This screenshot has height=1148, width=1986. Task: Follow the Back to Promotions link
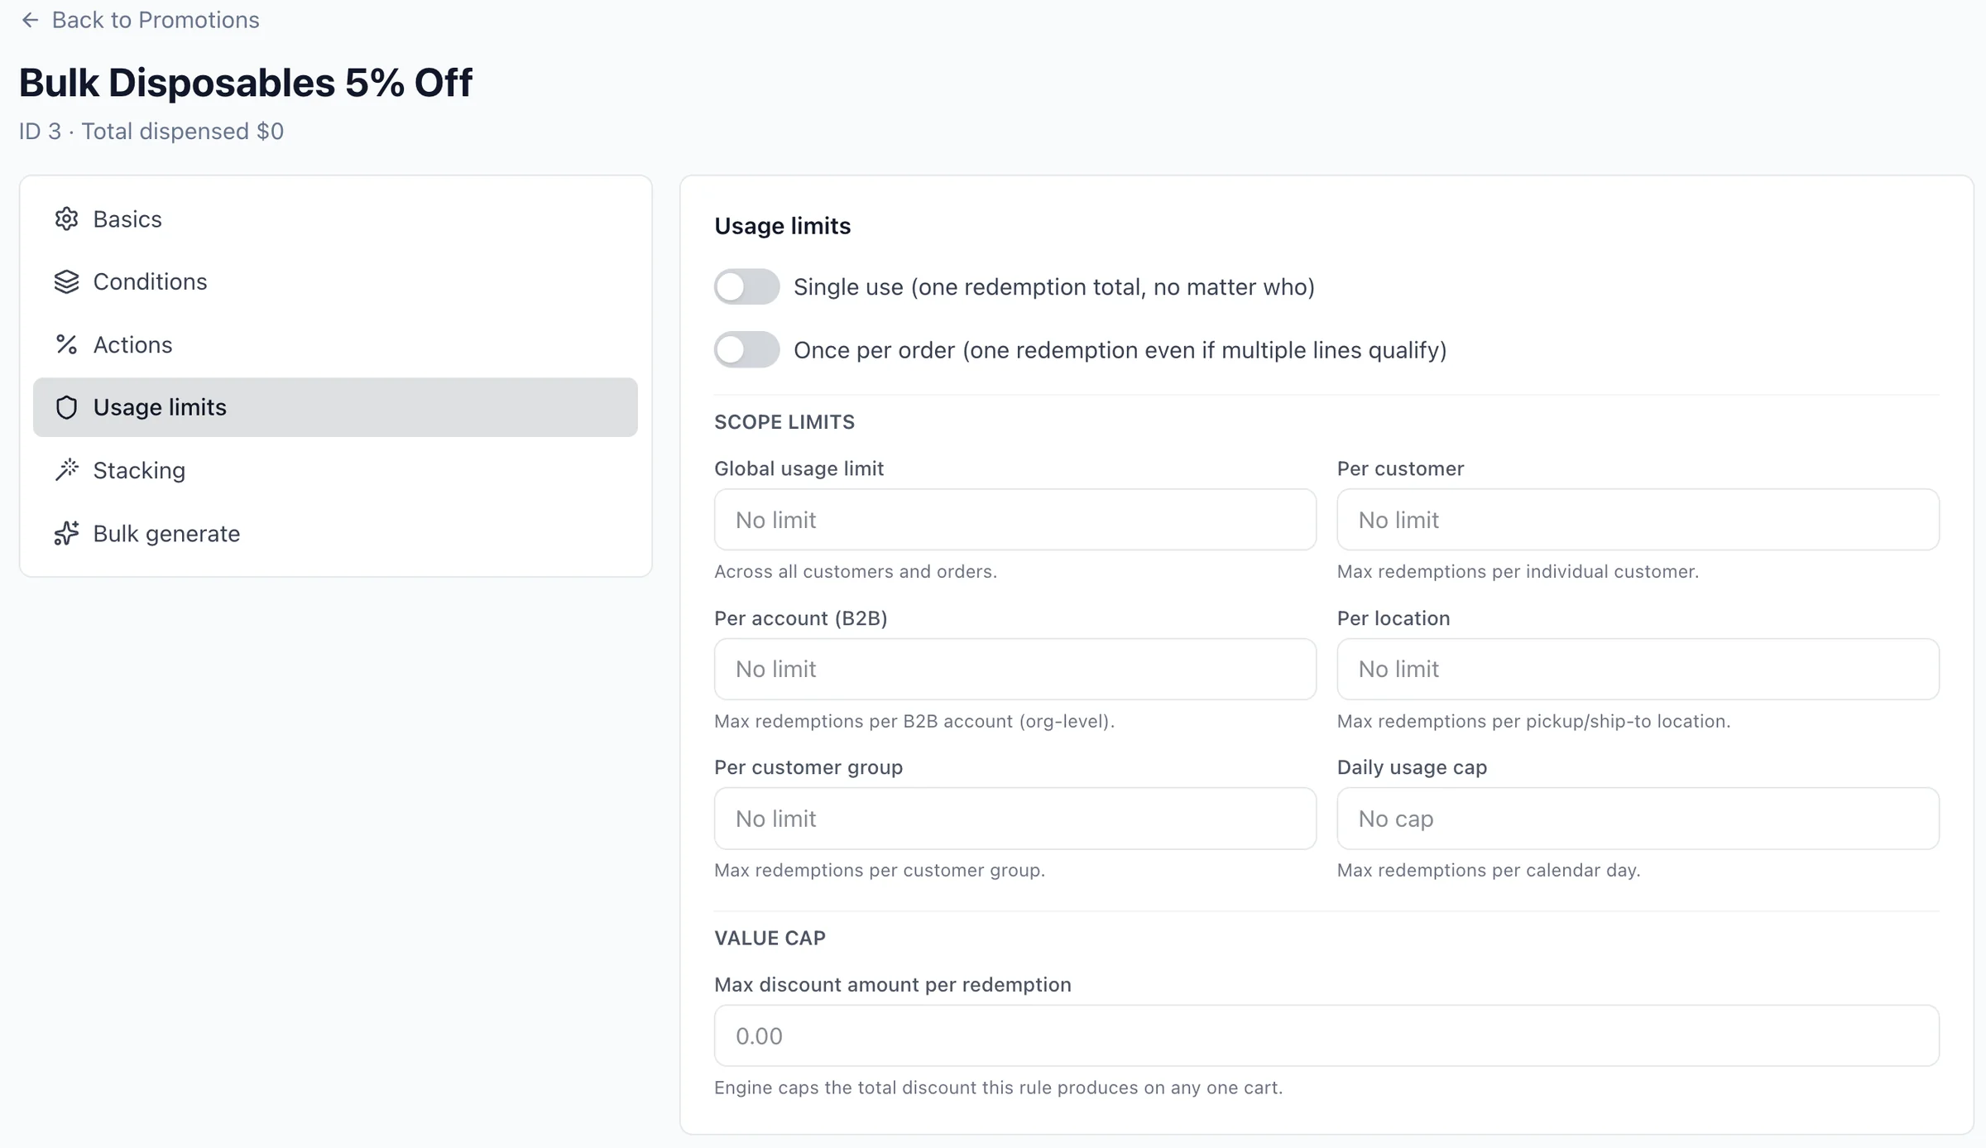click(x=155, y=20)
